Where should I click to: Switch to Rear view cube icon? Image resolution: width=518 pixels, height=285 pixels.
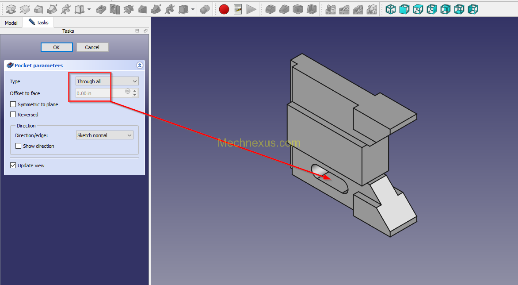click(x=446, y=9)
